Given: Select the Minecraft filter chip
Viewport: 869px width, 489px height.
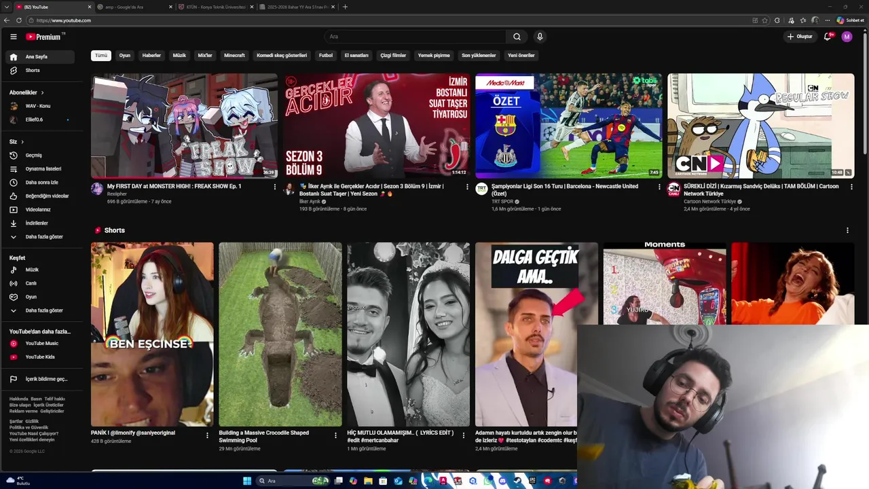Looking at the screenshot, I should pos(234,56).
